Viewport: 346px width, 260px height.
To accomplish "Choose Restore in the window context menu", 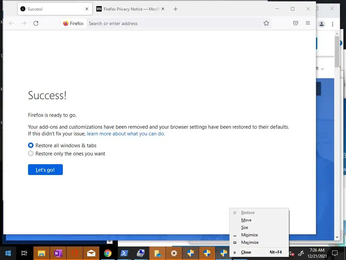I will (x=259, y=213).
